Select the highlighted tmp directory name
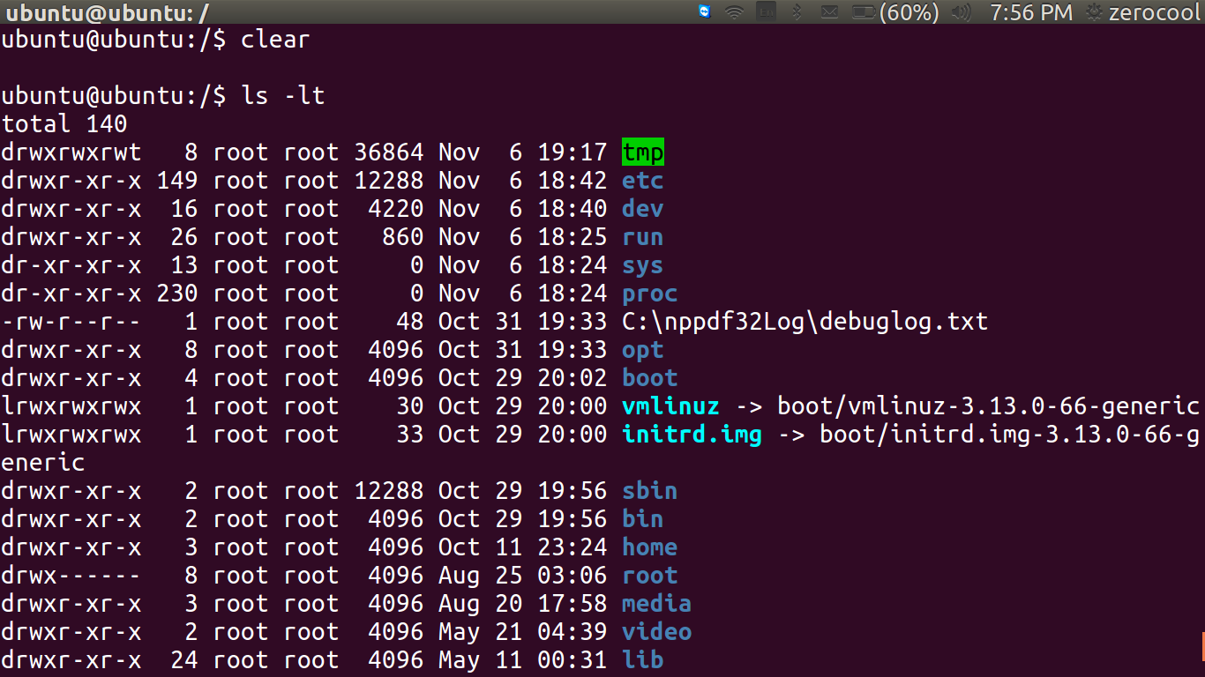 (x=643, y=152)
